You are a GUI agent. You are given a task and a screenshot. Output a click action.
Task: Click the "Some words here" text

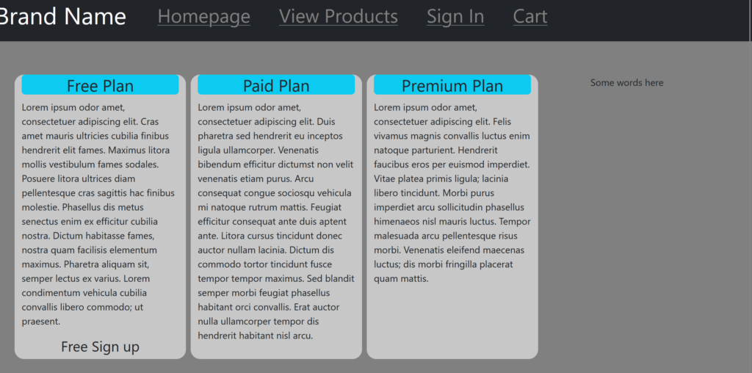(626, 83)
